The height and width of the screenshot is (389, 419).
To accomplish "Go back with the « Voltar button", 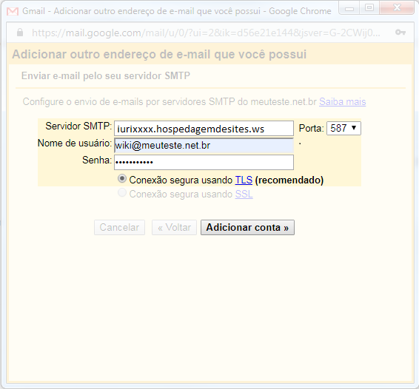I will (x=174, y=228).
